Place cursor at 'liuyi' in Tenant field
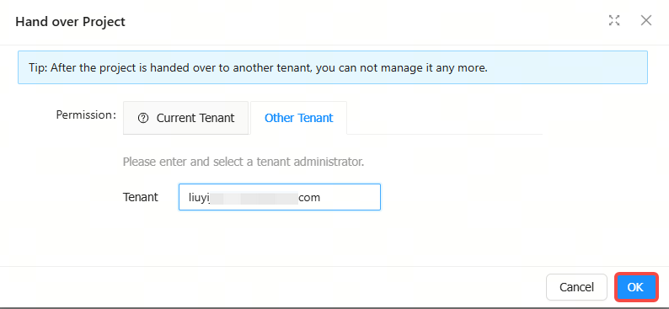This screenshot has width=669, height=309. 200,198
